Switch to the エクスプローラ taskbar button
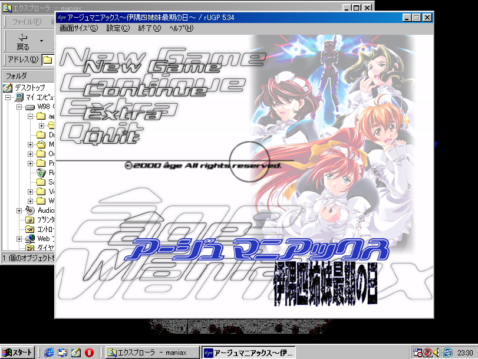The image size is (478, 359). [x=152, y=353]
